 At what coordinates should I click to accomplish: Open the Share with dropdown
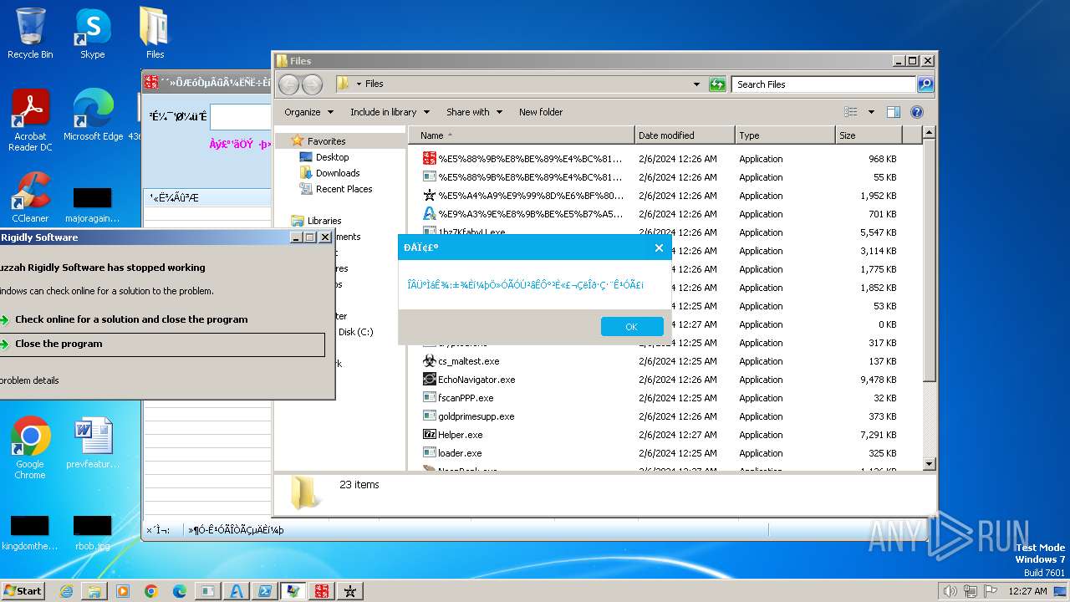[474, 112]
